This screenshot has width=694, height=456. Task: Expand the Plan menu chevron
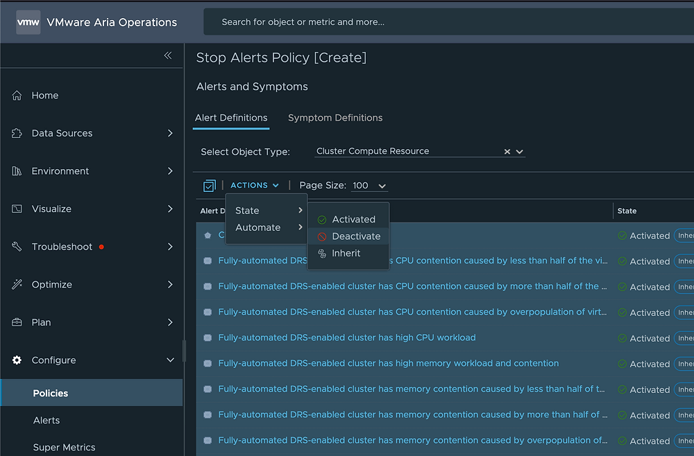170,322
